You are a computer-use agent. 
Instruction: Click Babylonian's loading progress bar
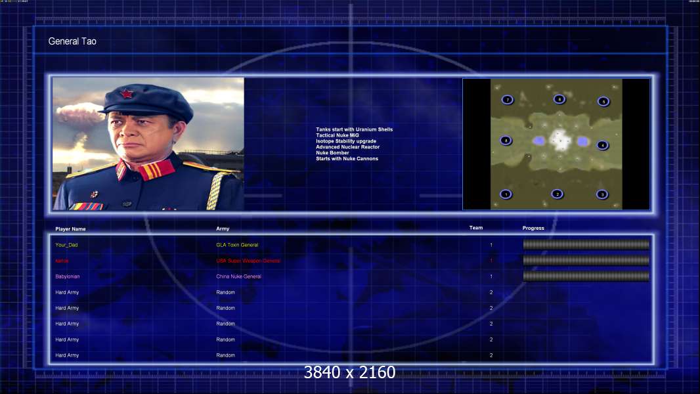tap(586, 276)
